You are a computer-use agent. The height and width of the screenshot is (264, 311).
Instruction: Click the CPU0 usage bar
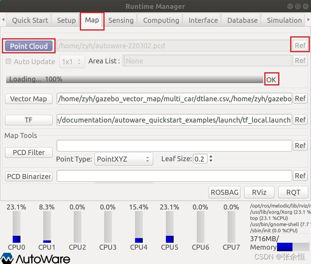[x=17, y=227]
